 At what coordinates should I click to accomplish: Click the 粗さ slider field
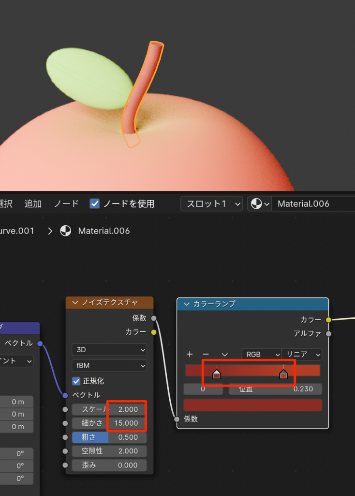pos(109,437)
